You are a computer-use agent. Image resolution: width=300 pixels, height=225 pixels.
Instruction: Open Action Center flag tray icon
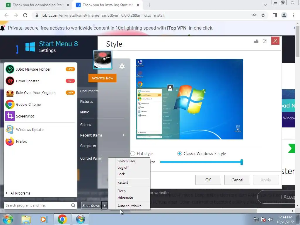(263, 219)
